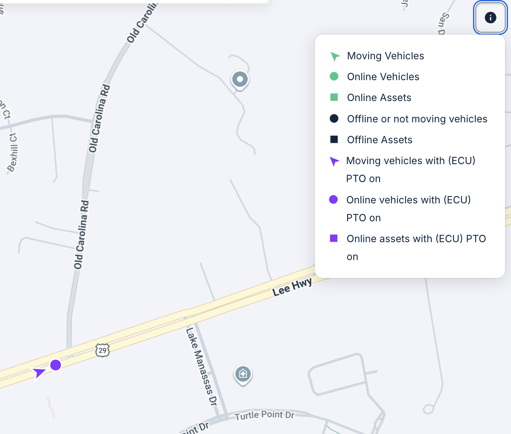The height and width of the screenshot is (434, 511).
Task: Click the purple PTO online circle legend icon
Action: pos(334,200)
